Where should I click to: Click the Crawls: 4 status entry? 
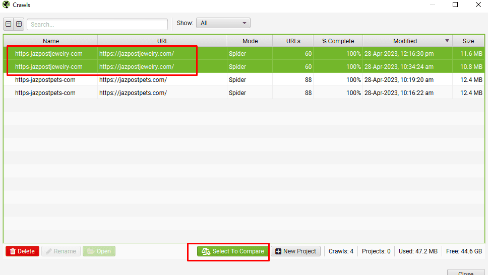pyautogui.click(x=341, y=251)
